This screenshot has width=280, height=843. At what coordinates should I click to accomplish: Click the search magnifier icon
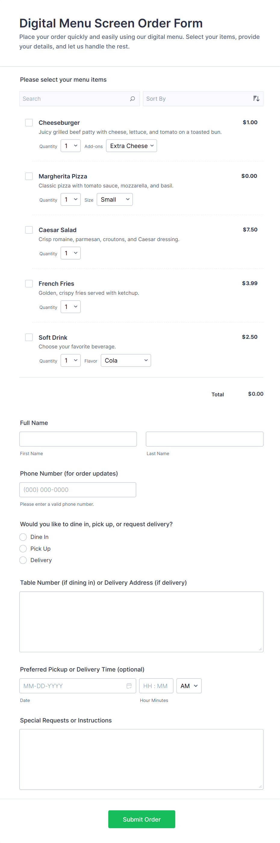pos(132,99)
